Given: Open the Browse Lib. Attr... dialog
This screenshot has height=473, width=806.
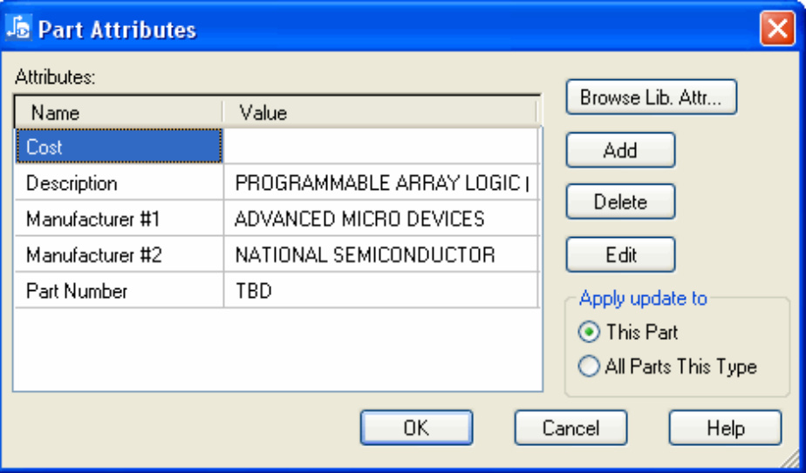Looking at the screenshot, I should click(651, 98).
